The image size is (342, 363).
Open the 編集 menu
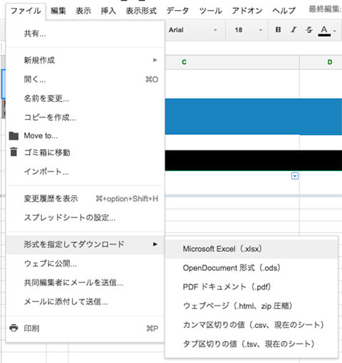58,11
